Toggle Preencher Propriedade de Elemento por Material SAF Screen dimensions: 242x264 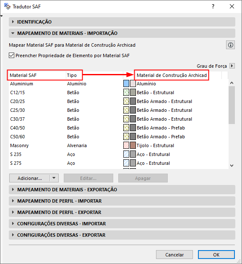11,55
